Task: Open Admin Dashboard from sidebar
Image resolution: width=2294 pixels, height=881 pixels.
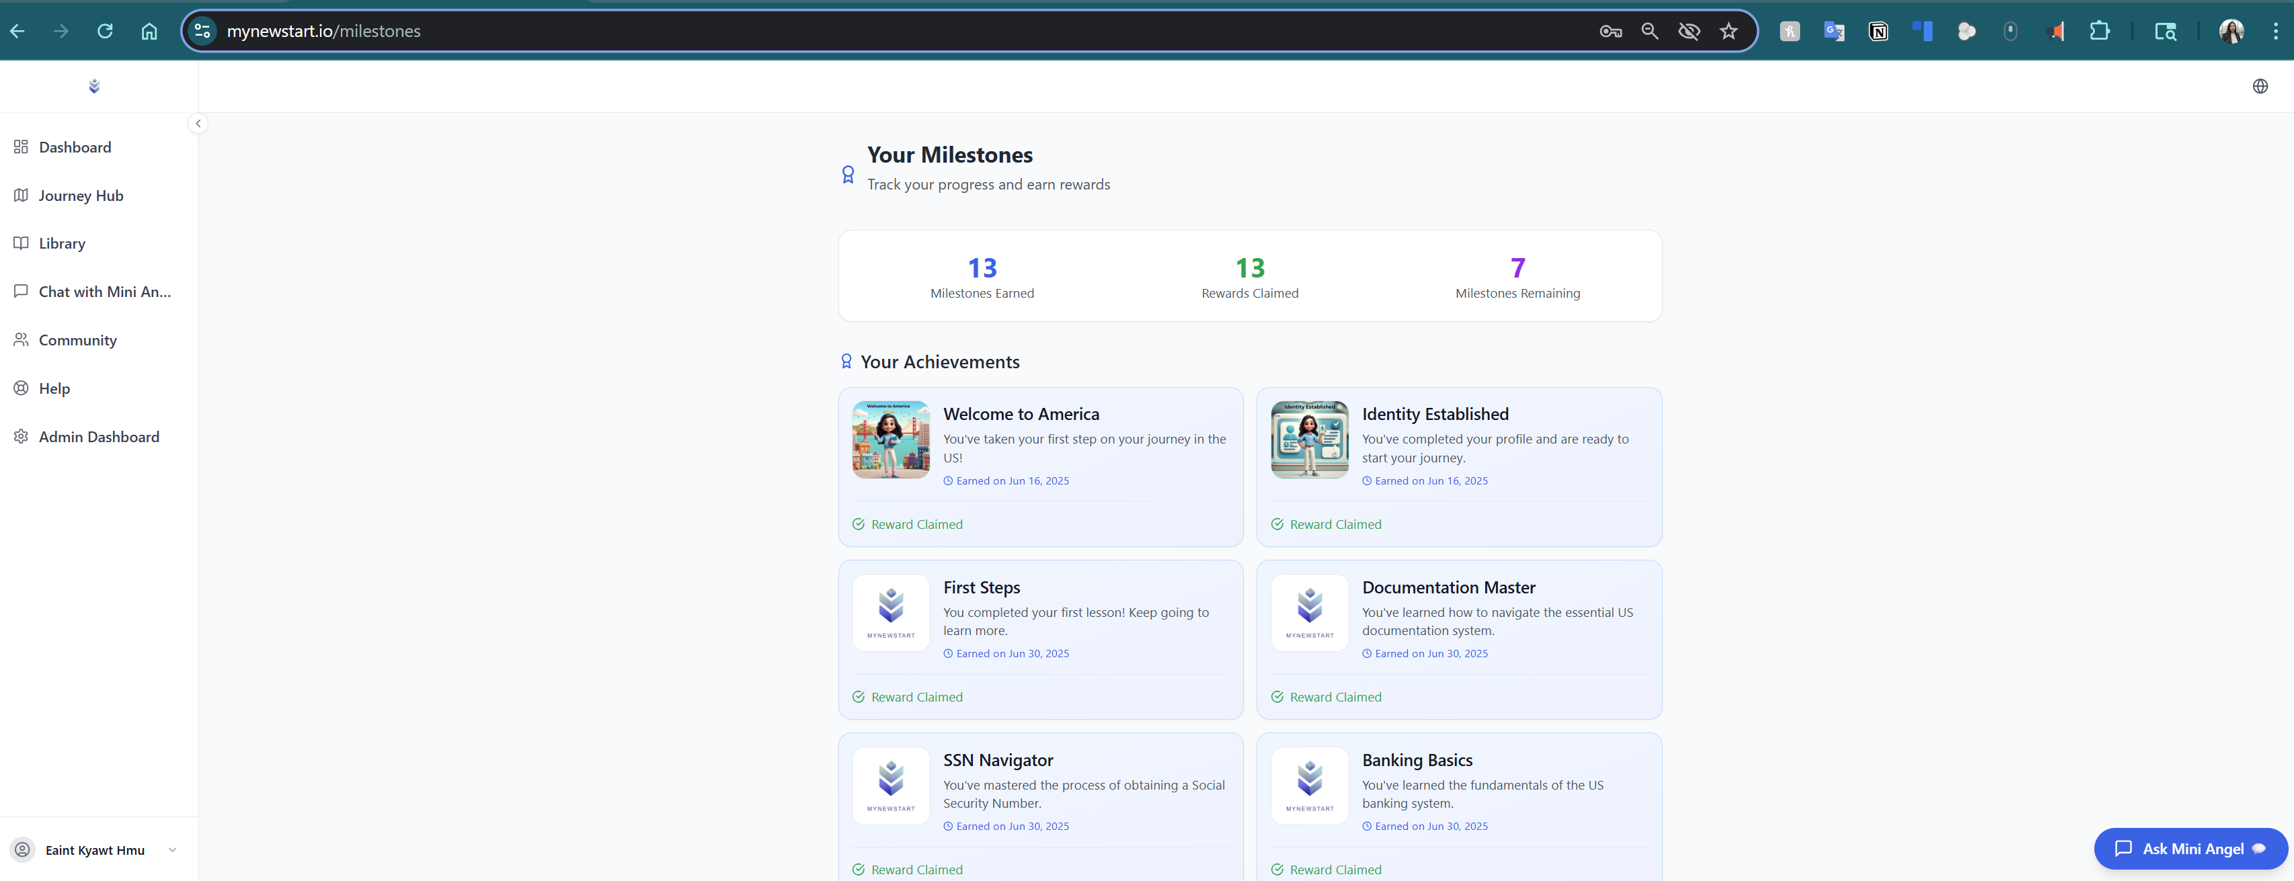Action: pyautogui.click(x=98, y=437)
